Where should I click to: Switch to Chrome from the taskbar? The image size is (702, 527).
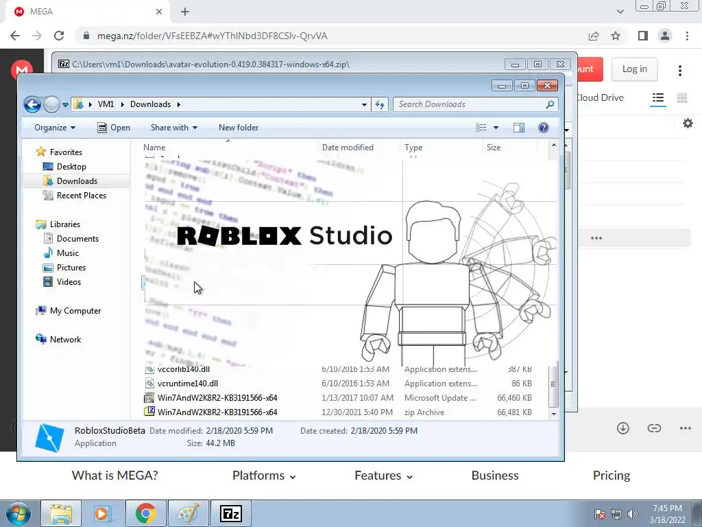click(145, 513)
